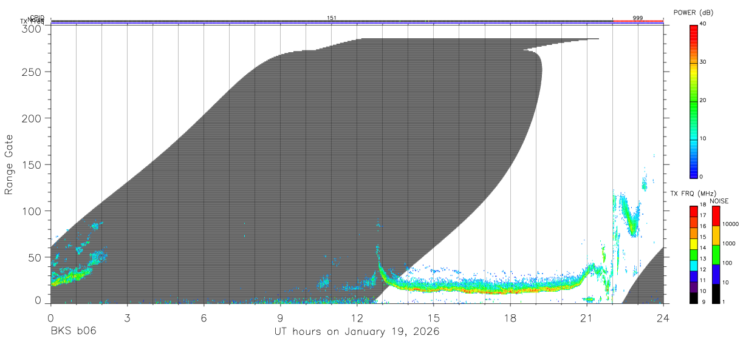Click the "151" CPID value label

[332, 18]
